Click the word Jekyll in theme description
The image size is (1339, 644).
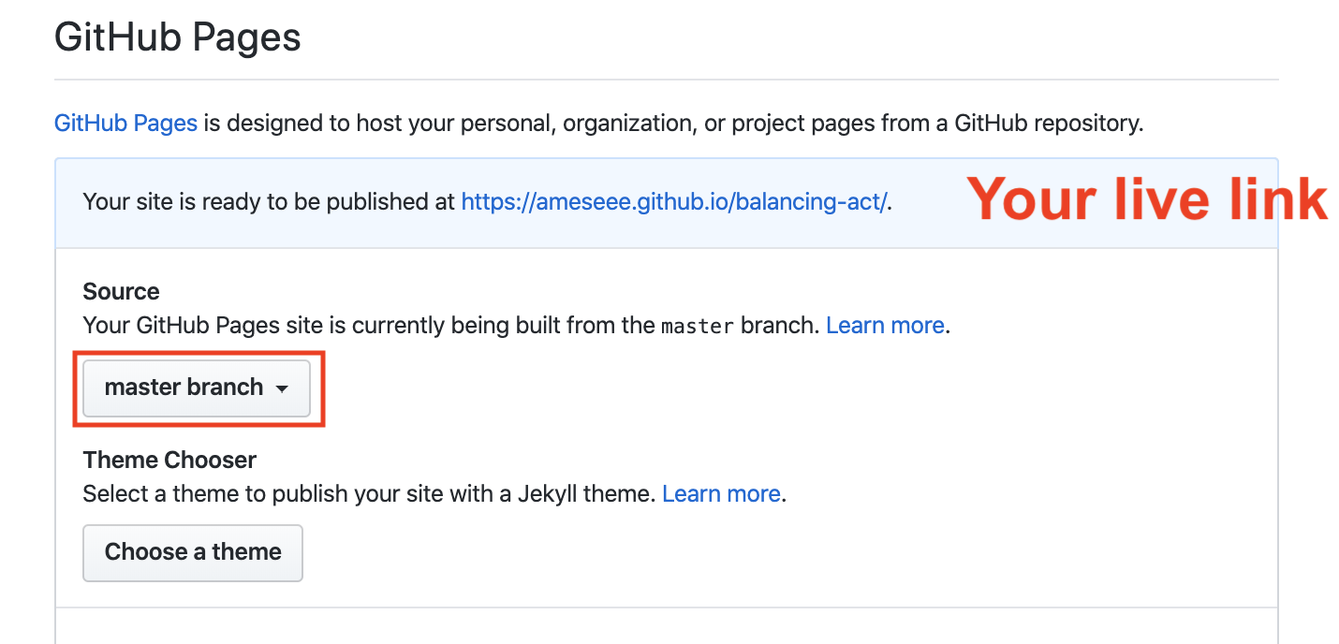point(549,494)
